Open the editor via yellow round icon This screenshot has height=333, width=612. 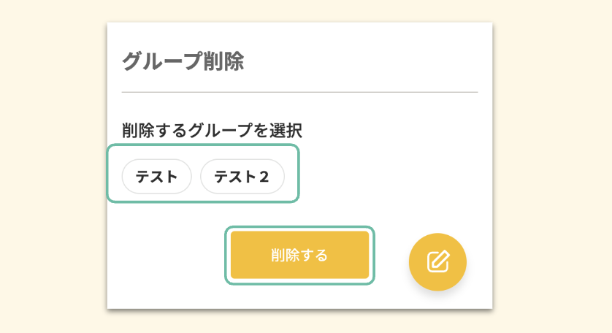[437, 261]
